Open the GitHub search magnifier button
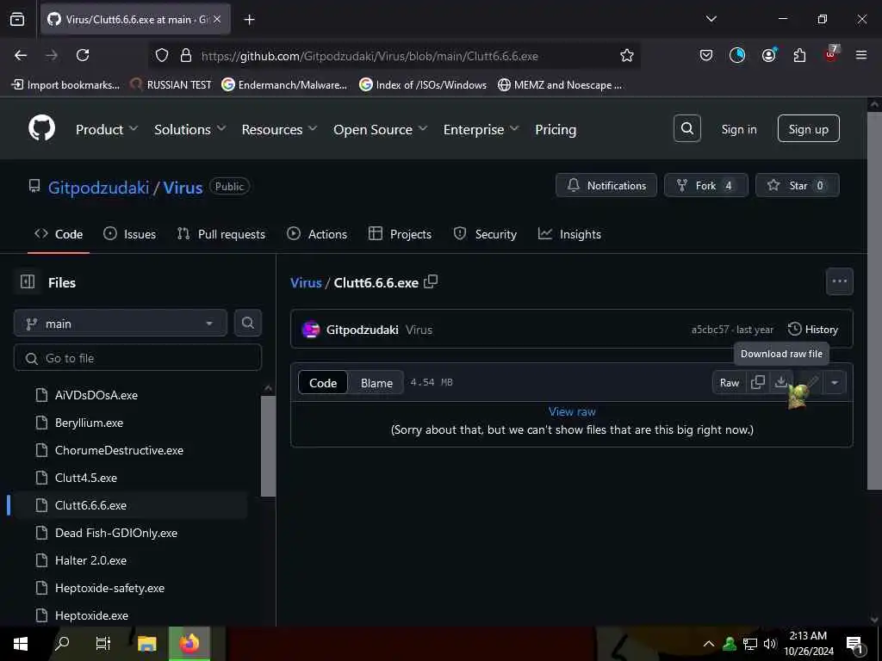The image size is (882, 661). [686, 129]
